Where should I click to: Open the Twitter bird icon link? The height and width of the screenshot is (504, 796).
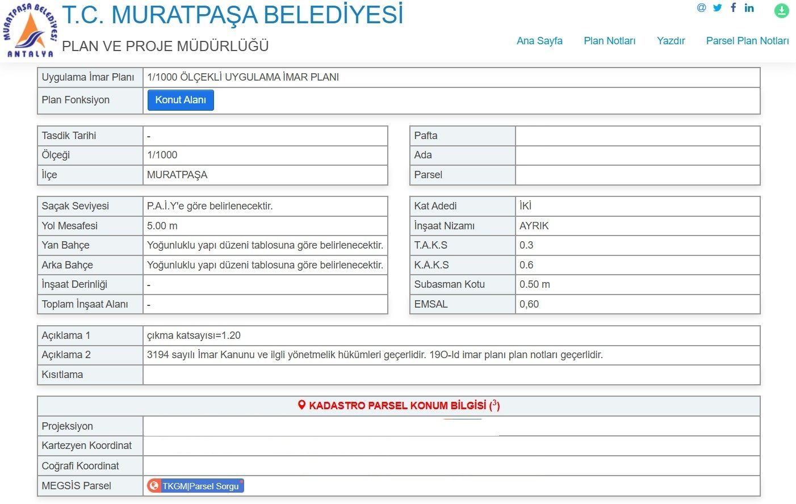[x=718, y=8]
